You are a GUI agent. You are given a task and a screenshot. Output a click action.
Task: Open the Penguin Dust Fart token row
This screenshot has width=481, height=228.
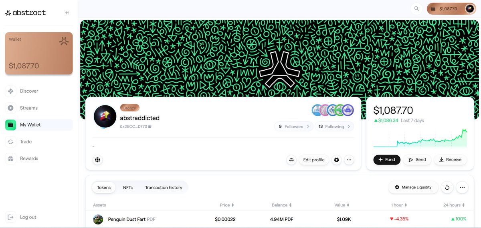pos(280,219)
